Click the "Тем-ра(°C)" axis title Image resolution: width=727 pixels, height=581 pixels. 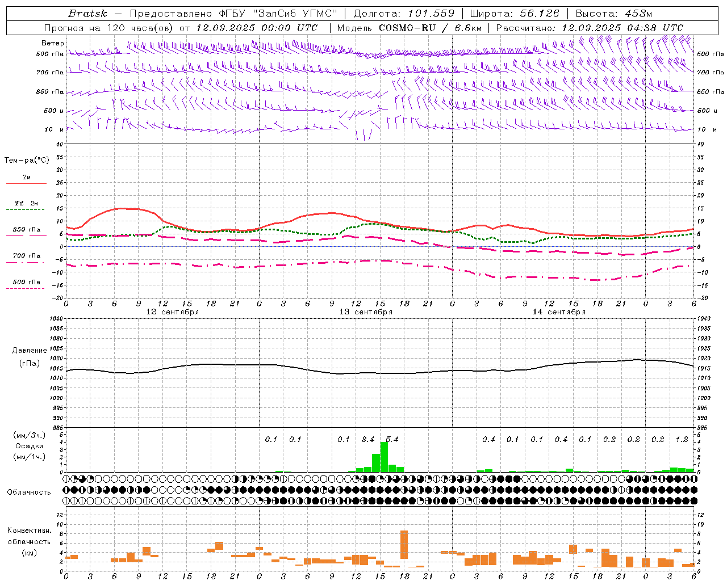click(x=27, y=160)
